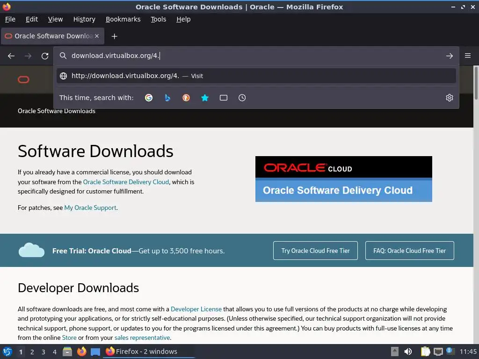Screen dimensions: 479x359
Task: Open search settings gear
Action: point(450,98)
